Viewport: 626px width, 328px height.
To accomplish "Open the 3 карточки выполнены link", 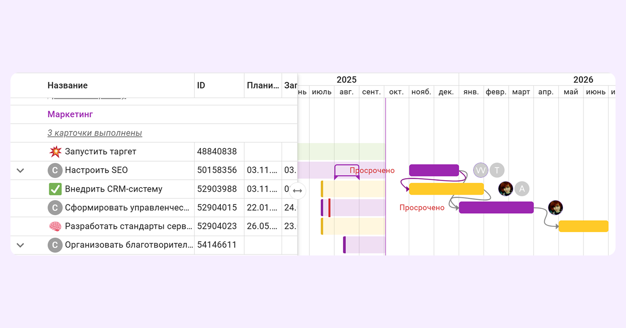I will tap(95, 133).
